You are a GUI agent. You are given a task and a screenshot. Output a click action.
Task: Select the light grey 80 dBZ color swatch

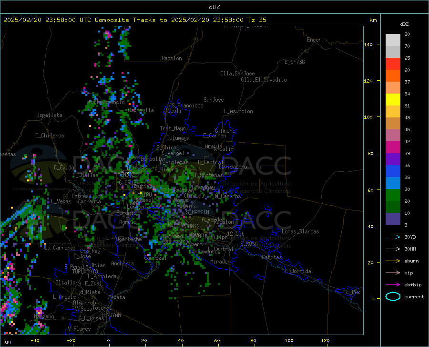pos(393,40)
